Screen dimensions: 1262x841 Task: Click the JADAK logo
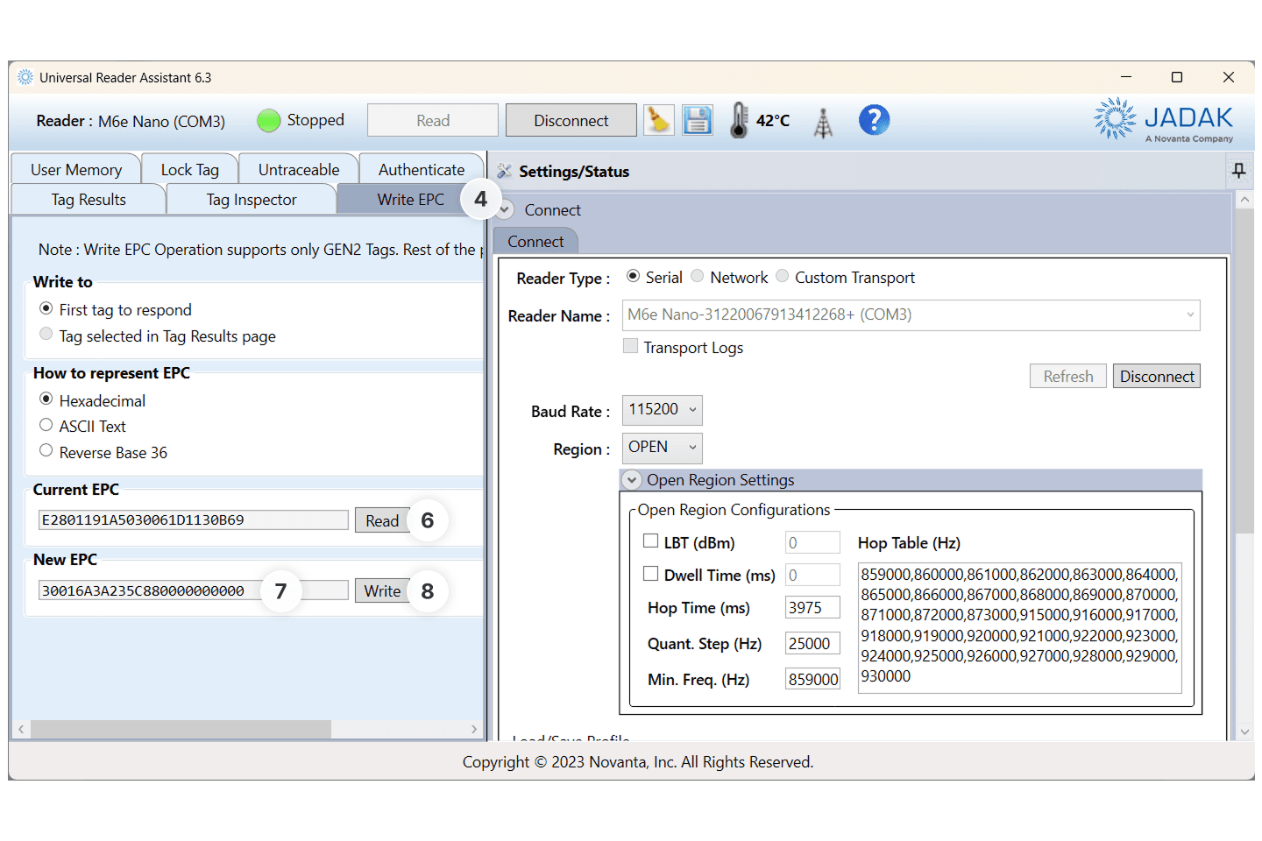(1163, 120)
